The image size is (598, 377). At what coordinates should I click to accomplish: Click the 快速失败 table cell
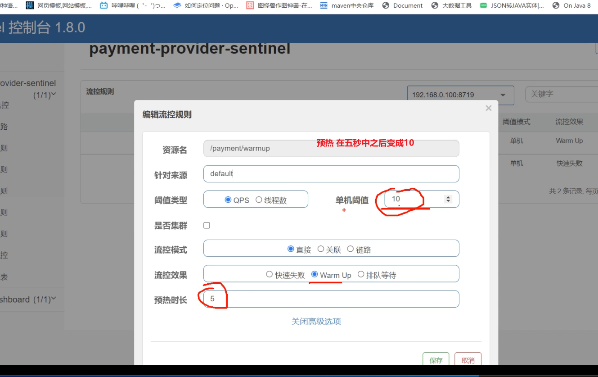click(569, 164)
